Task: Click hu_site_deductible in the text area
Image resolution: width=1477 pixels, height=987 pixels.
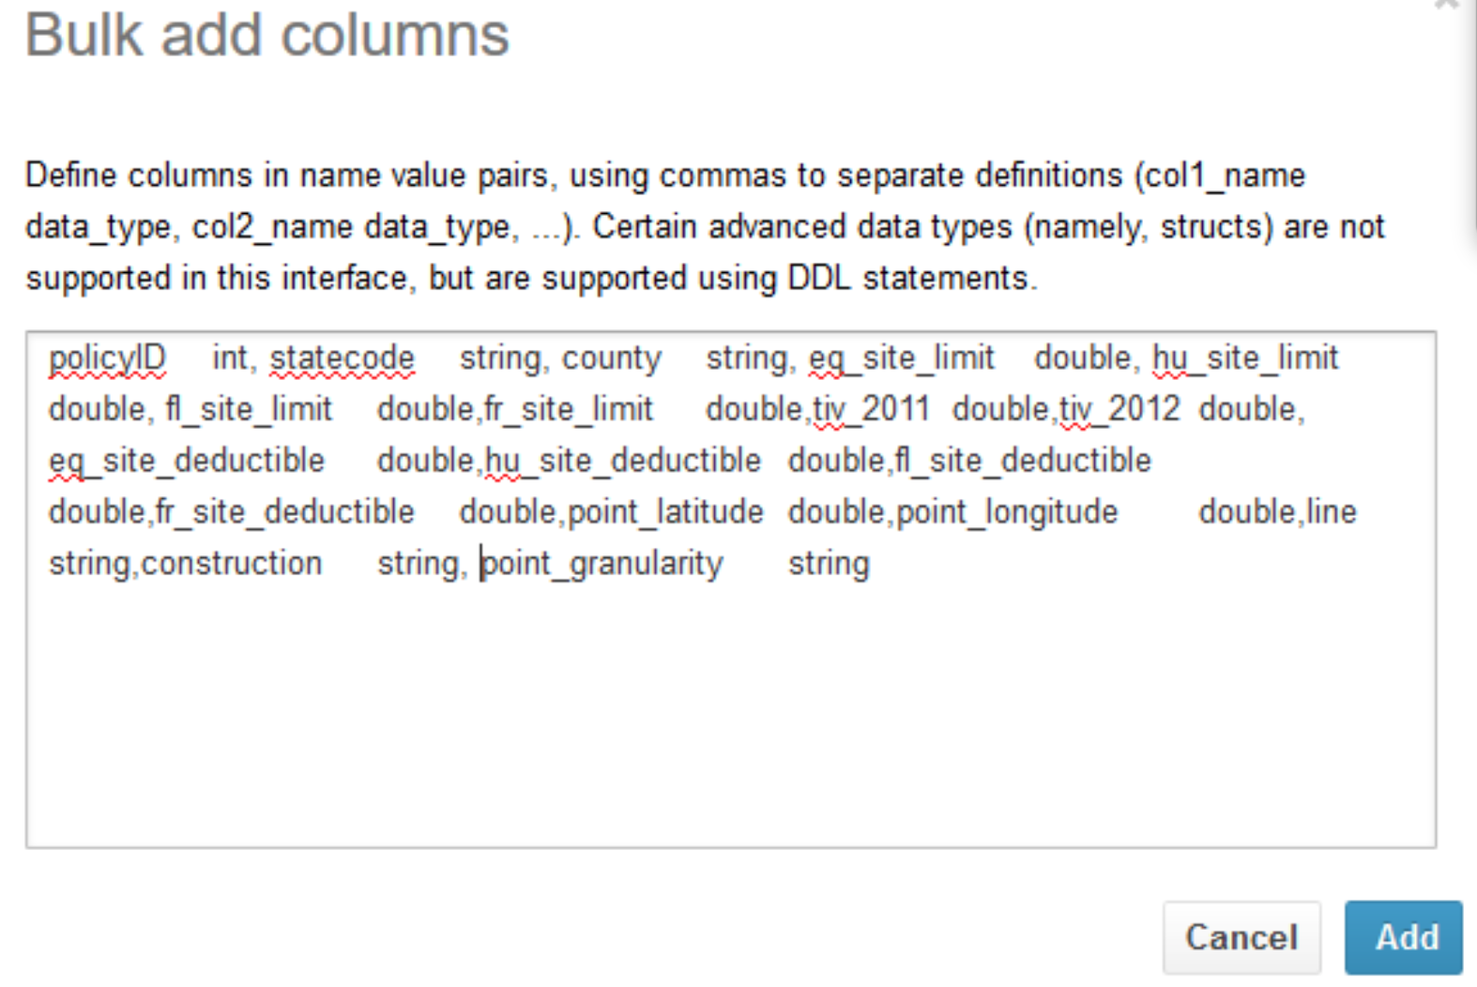Action: click(622, 462)
